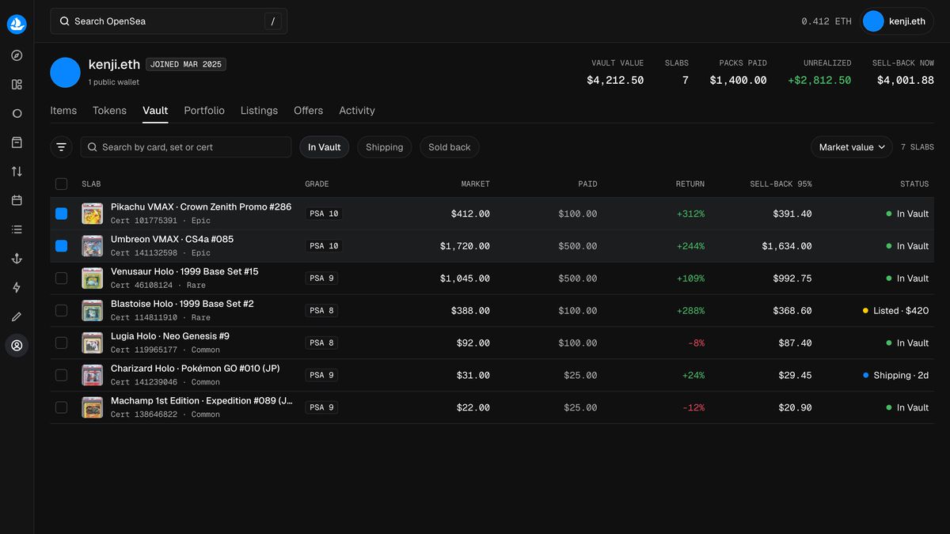Click the GRADE column header

tap(317, 184)
